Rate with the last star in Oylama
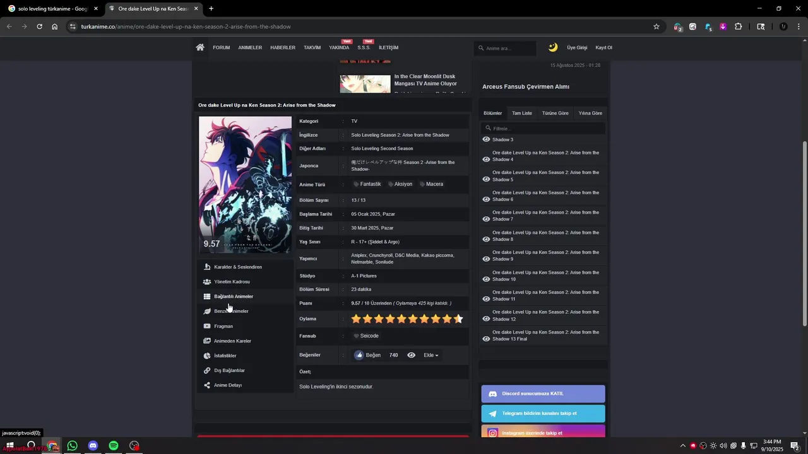This screenshot has width=808, height=454. pyautogui.click(x=458, y=319)
